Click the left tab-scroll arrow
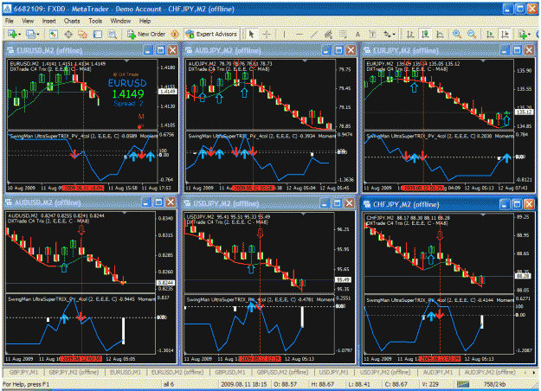The height and width of the screenshot is (391, 541). [525, 373]
